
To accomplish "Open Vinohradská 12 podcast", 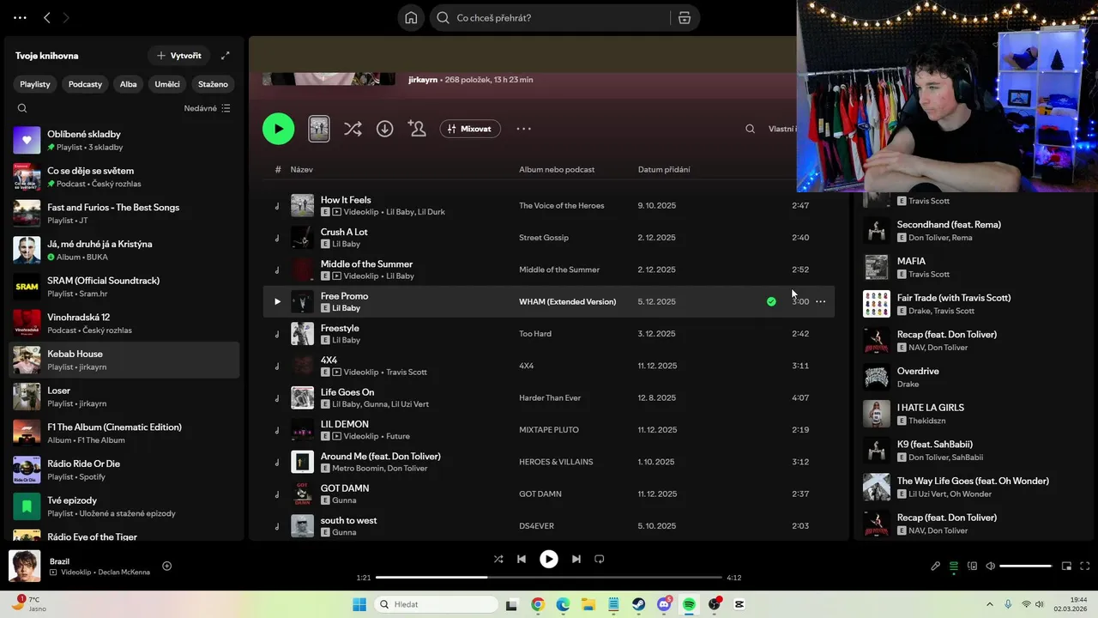I will click(x=124, y=323).
